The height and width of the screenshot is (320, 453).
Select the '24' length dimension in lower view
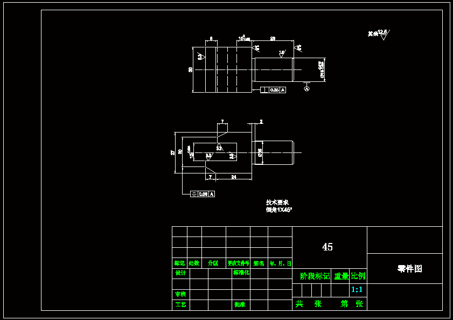pos(234,177)
